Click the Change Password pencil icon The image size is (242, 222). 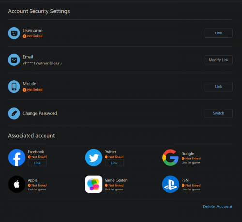[14, 113]
